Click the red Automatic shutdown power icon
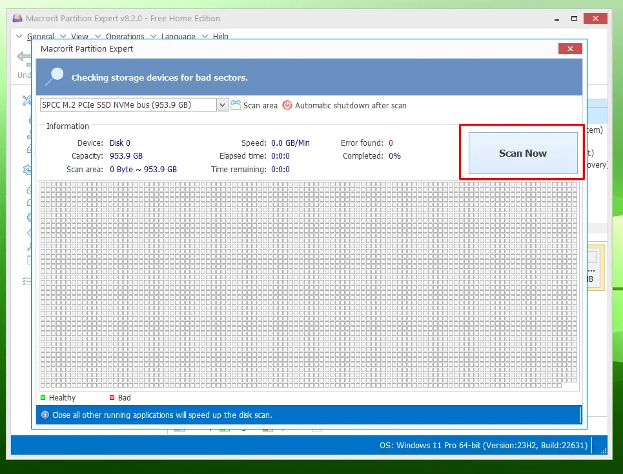This screenshot has width=623, height=474. [x=286, y=104]
